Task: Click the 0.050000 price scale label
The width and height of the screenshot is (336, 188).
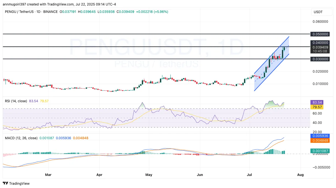Action: (x=320, y=34)
